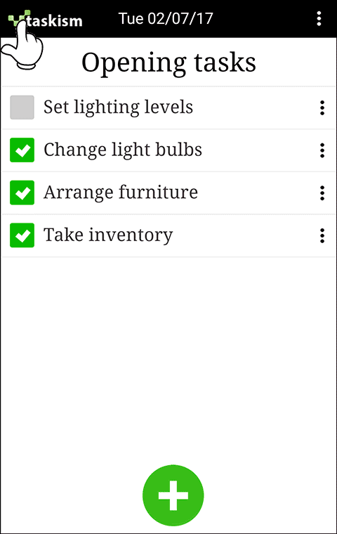This screenshot has height=534, width=337.
Task: Click the taskism wordmark text
Action: [55, 21]
